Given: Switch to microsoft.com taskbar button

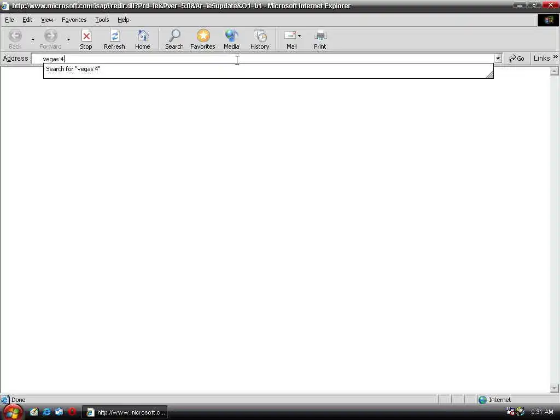Looking at the screenshot, I should (125, 412).
